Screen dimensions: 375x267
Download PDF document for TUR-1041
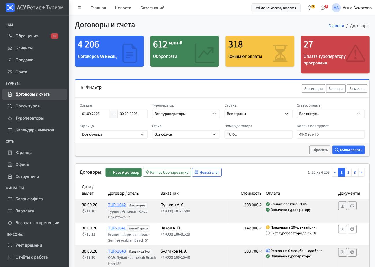342,229
